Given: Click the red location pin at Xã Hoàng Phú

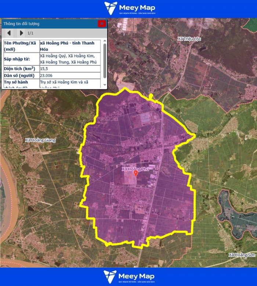Looking at the screenshot, I should (x=136, y=174).
